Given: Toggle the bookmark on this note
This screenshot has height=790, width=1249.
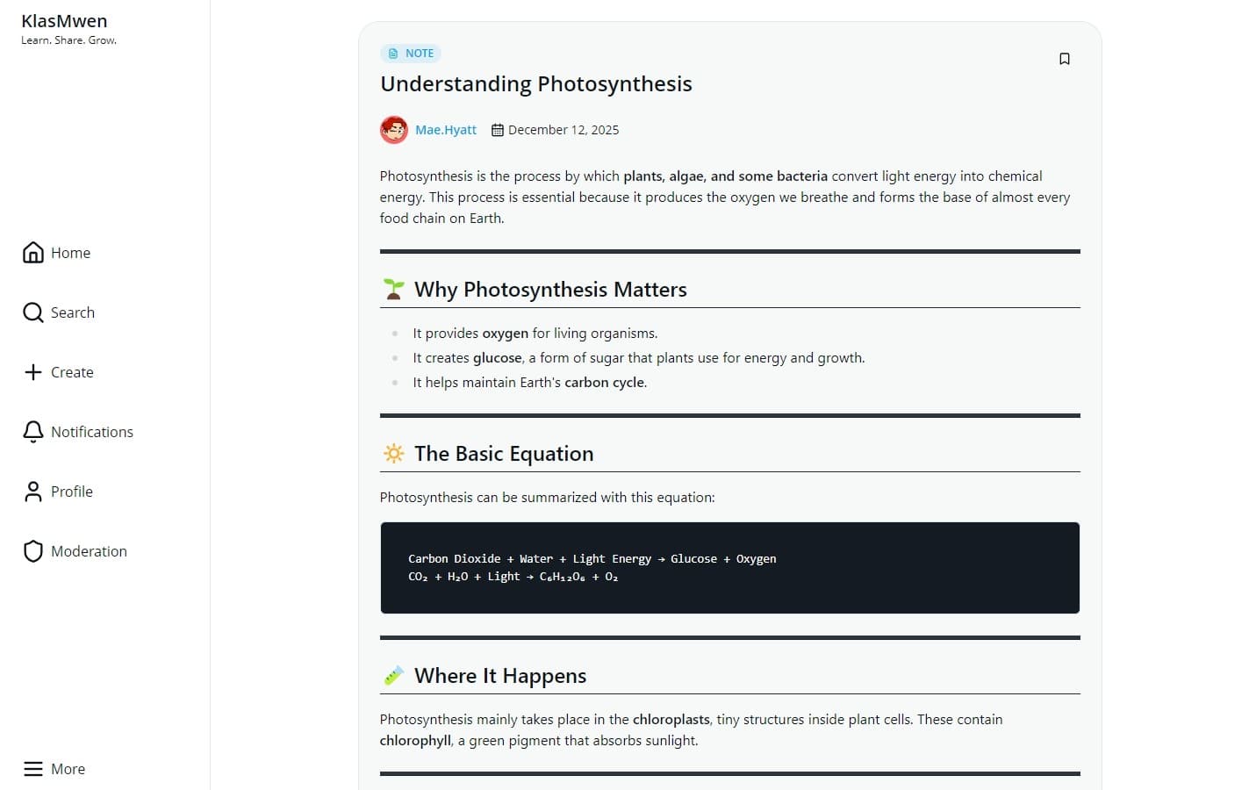Looking at the screenshot, I should pyautogui.click(x=1064, y=58).
